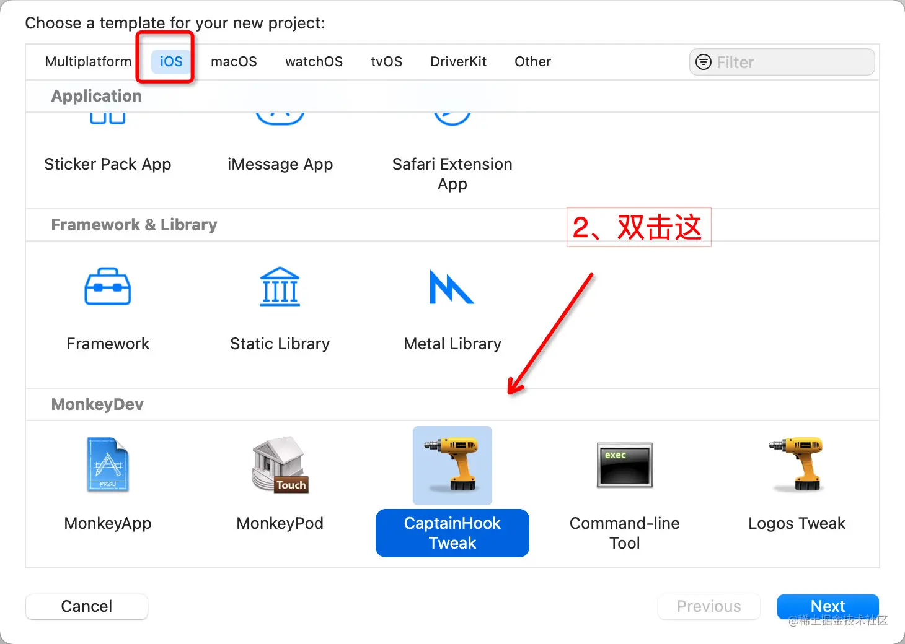Select the Command-line Tool exec icon

coord(625,465)
